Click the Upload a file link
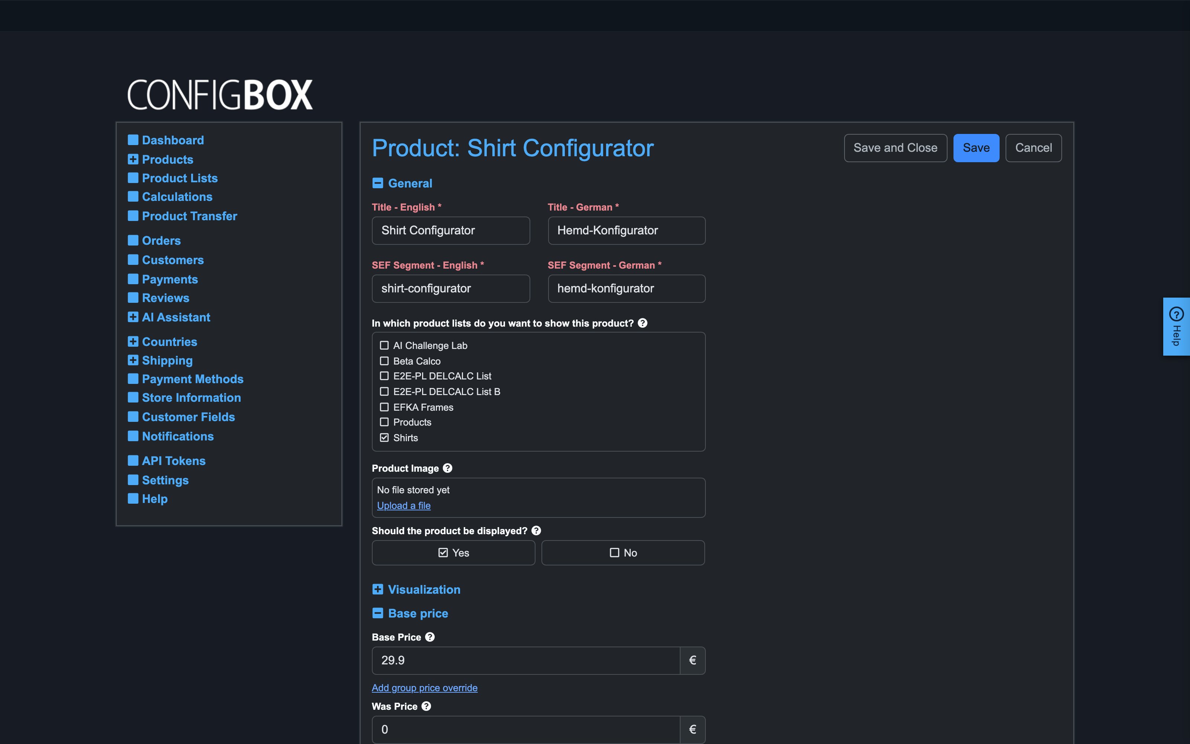 point(404,505)
